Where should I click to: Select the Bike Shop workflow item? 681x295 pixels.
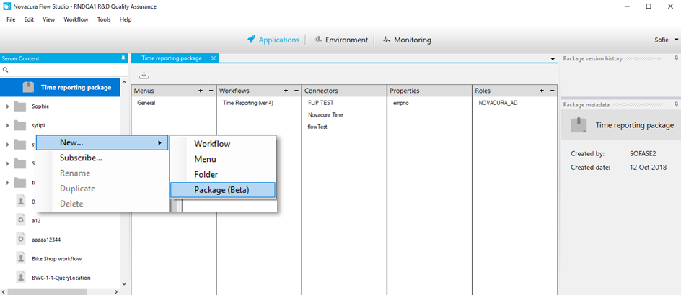56,258
